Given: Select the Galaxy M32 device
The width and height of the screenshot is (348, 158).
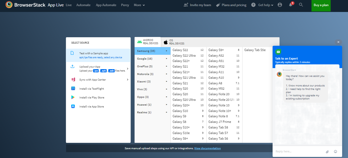Looking at the screenshot, I should coord(224,66).
